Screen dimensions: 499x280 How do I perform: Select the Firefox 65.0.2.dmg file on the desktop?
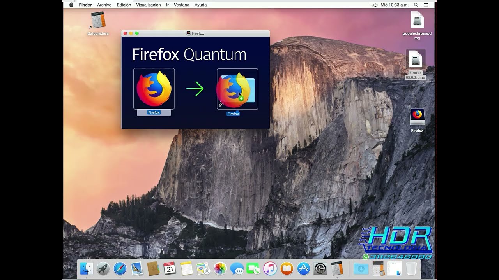(416, 60)
